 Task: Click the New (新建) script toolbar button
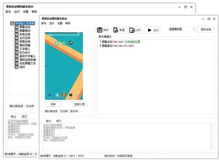pyautogui.click(x=119, y=30)
